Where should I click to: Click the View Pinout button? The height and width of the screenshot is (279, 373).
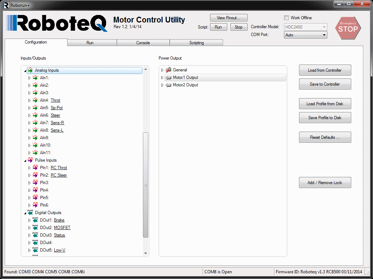coord(229,18)
